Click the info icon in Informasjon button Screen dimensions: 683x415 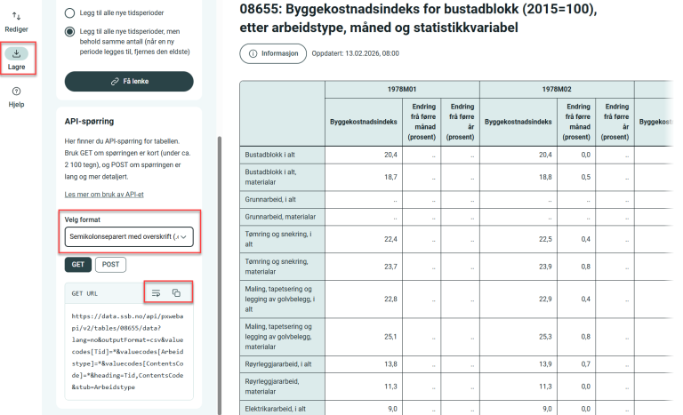[253, 53]
